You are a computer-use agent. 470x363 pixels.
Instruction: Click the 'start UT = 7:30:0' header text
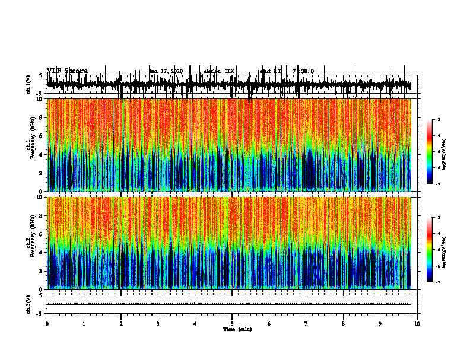point(287,71)
